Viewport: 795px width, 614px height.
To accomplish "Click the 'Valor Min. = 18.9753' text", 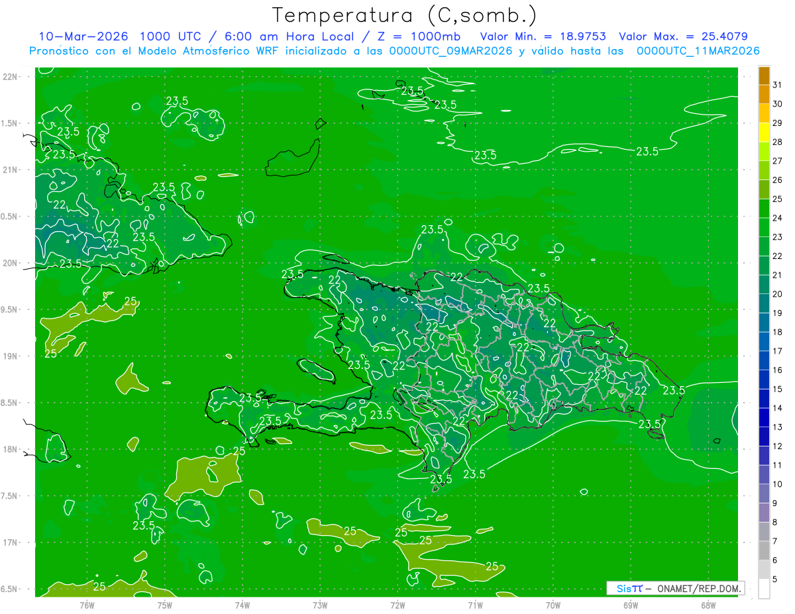I will 543,36.
